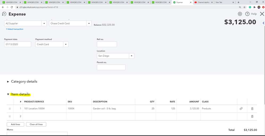The height and width of the screenshot is (136, 265).
Task: Click the product cell 101 Location:10004
Action: pyautogui.click(x=44, y=108)
